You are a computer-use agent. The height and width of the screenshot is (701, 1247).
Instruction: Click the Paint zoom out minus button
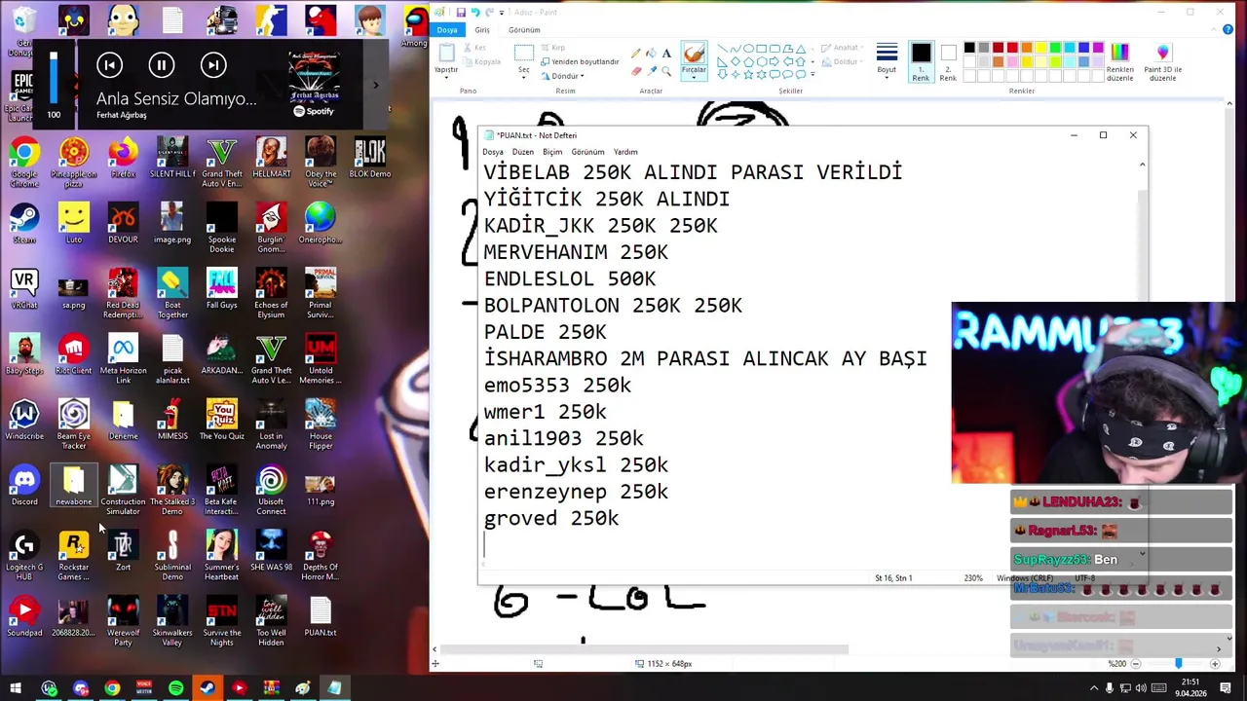(1135, 663)
